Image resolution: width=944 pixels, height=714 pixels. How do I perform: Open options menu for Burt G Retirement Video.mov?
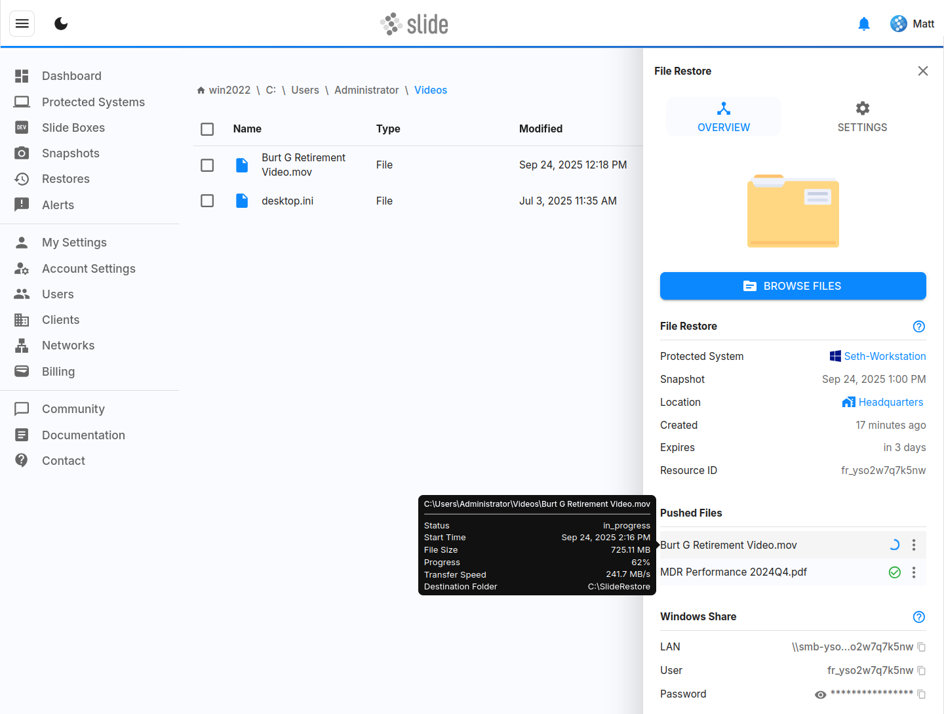913,545
